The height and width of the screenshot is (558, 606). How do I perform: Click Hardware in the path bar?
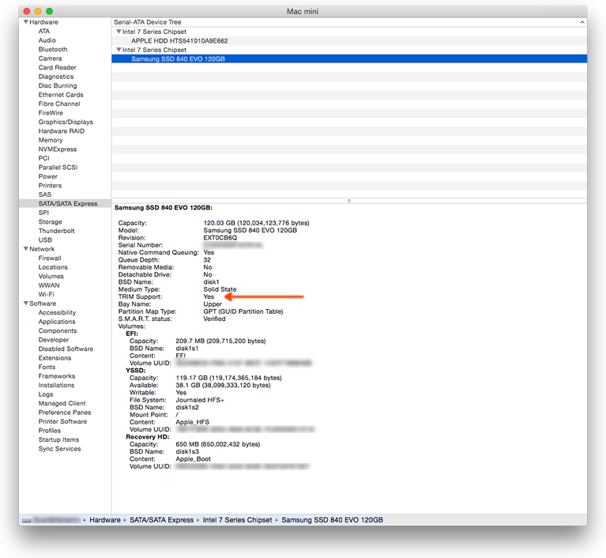point(105,520)
